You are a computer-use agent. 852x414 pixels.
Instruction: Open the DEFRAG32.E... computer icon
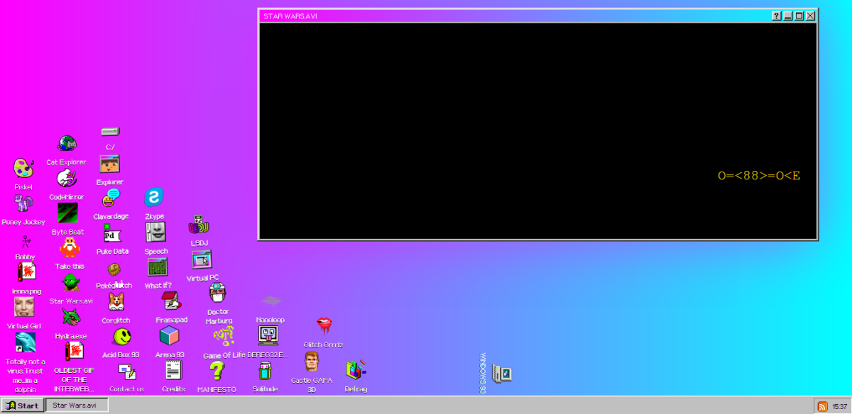[x=268, y=335]
